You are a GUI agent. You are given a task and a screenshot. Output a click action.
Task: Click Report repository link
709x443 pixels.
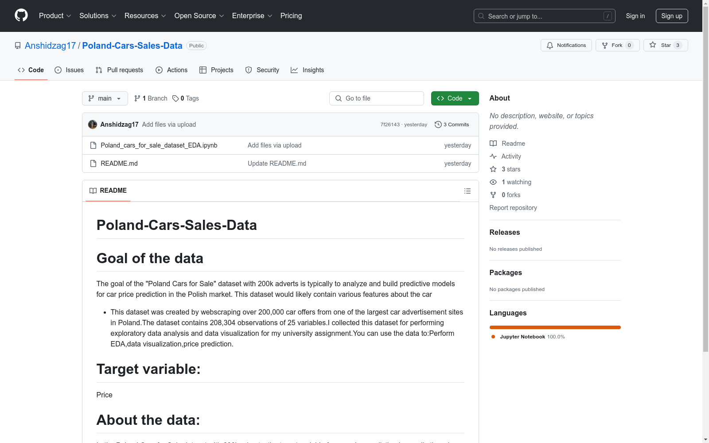click(513, 208)
